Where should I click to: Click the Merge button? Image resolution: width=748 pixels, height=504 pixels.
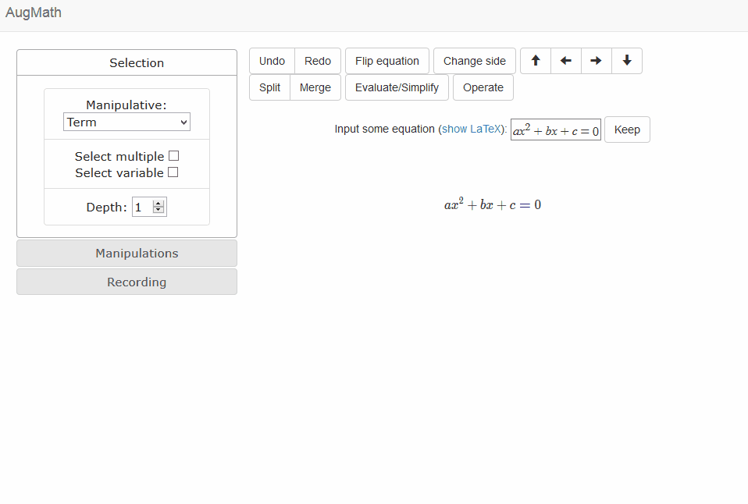coord(315,87)
